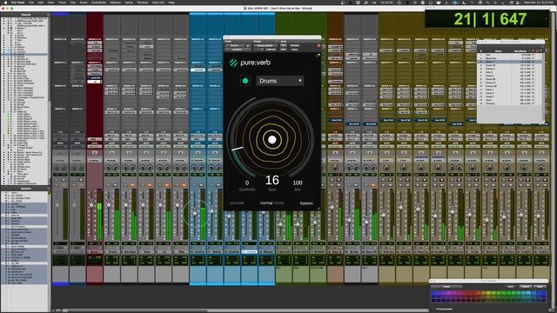The image size is (557, 313).
Task: Open the File menu
Action: coord(31,3)
